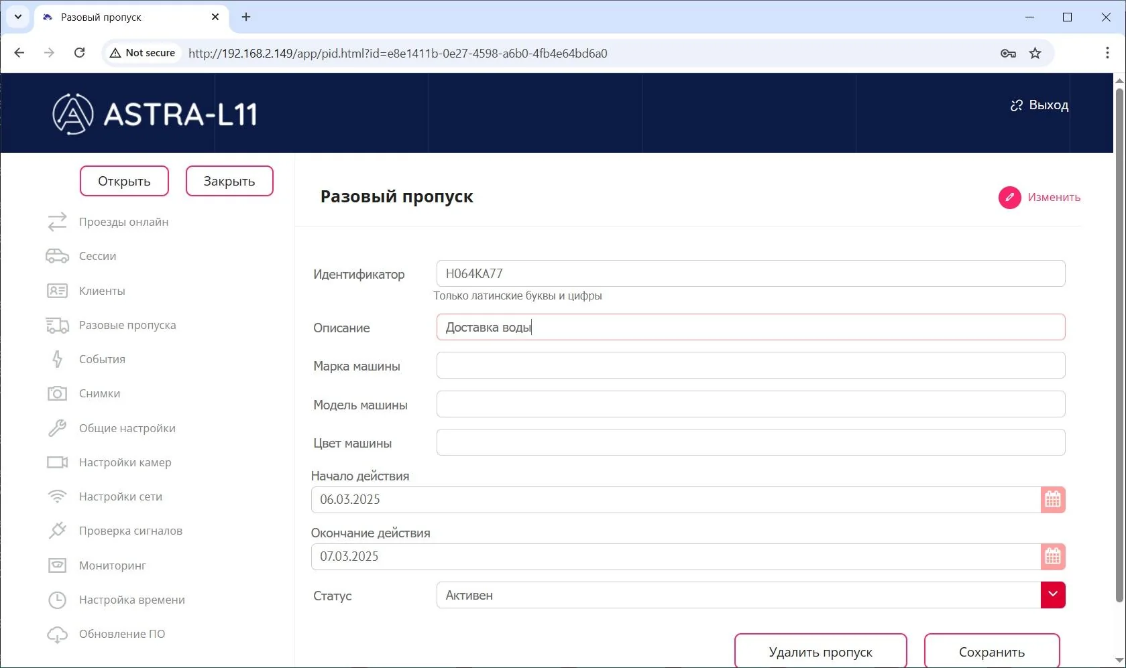Click the camera icon beside Снимки
The width and height of the screenshot is (1126, 668).
[58, 393]
